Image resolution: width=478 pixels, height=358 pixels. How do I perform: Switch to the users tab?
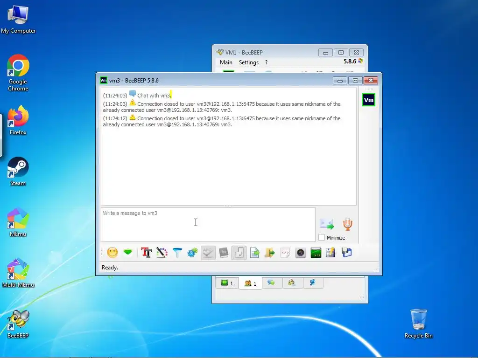(250, 283)
